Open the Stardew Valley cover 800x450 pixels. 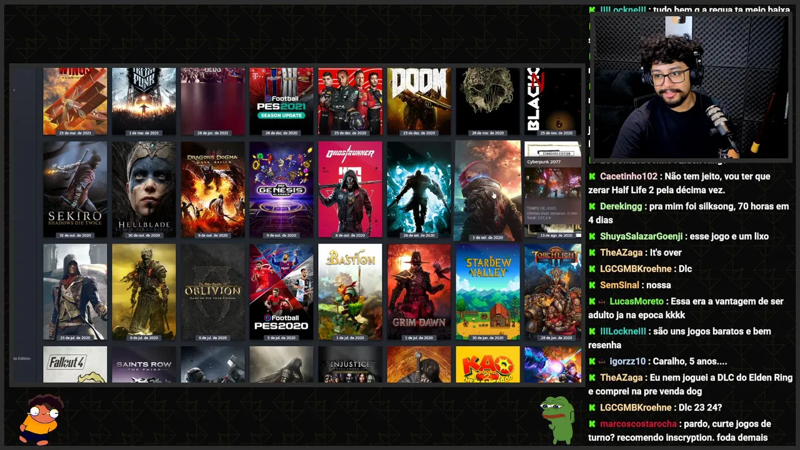click(487, 292)
